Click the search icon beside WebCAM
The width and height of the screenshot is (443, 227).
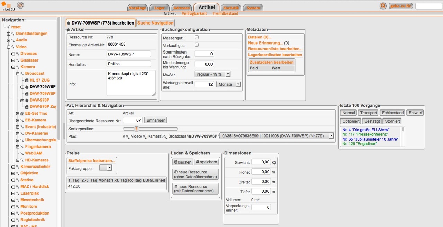22,153
